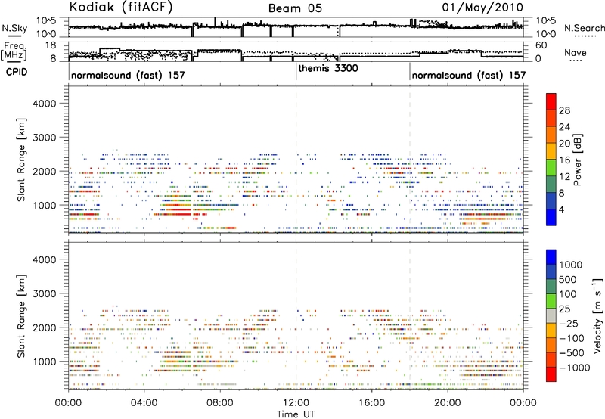Click the Kodiak (fitACF) title text

(121, 8)
